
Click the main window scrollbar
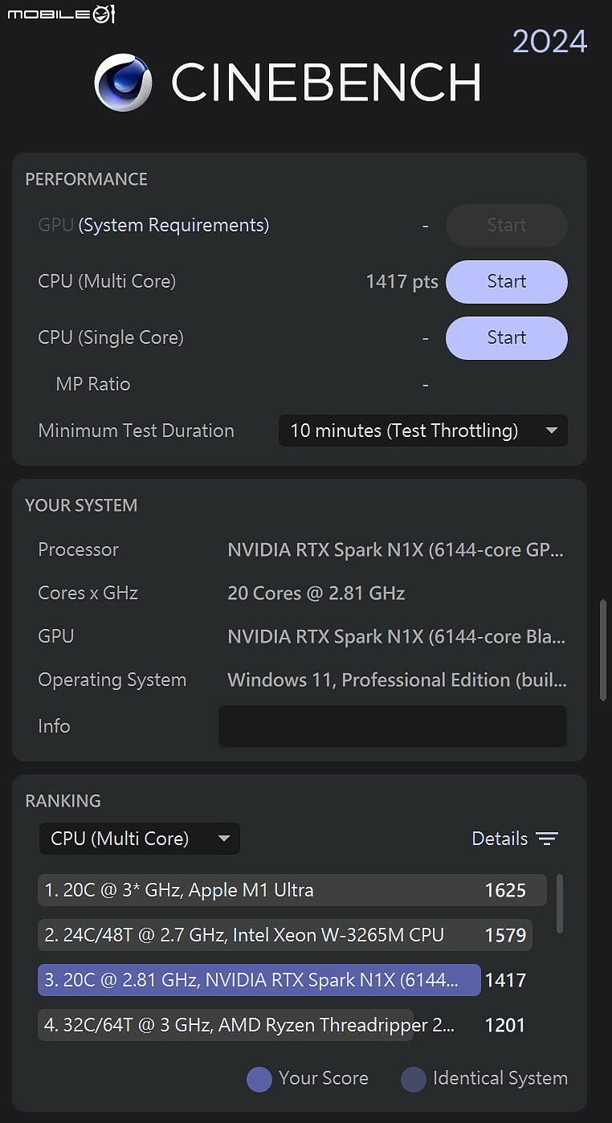tap(603, 650)
